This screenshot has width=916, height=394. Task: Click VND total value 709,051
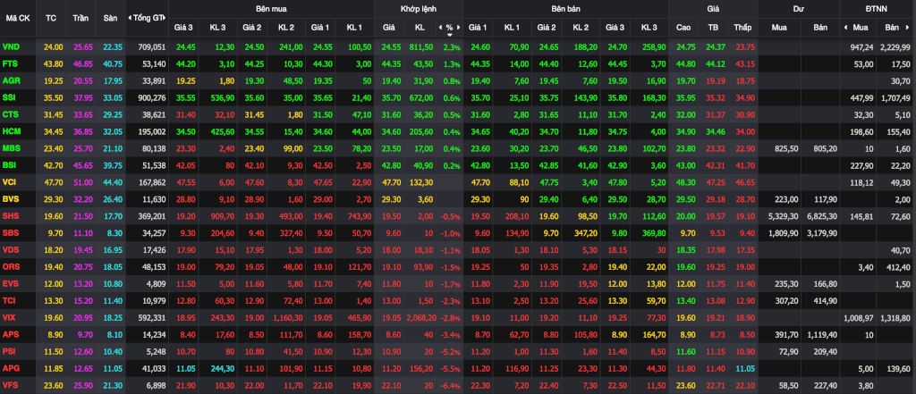(152, 46)
